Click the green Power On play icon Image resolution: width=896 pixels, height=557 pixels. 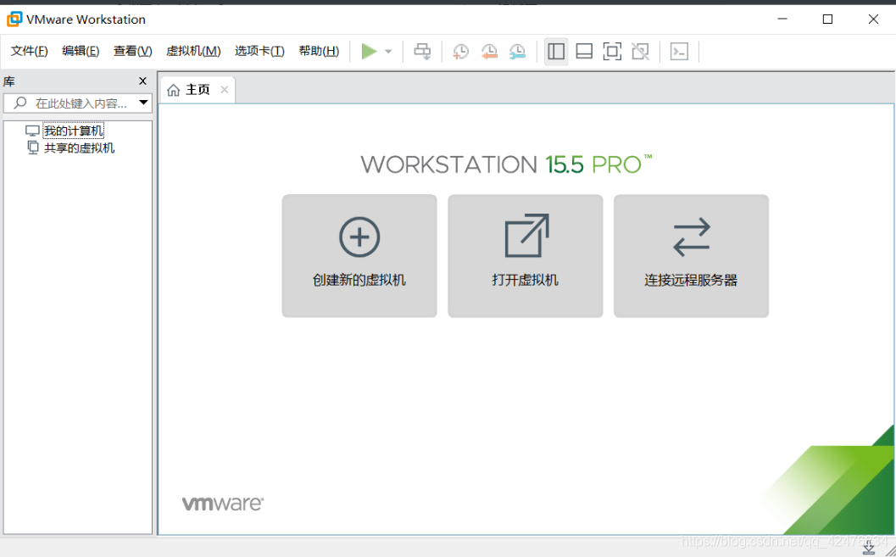(x=369, y=52)
